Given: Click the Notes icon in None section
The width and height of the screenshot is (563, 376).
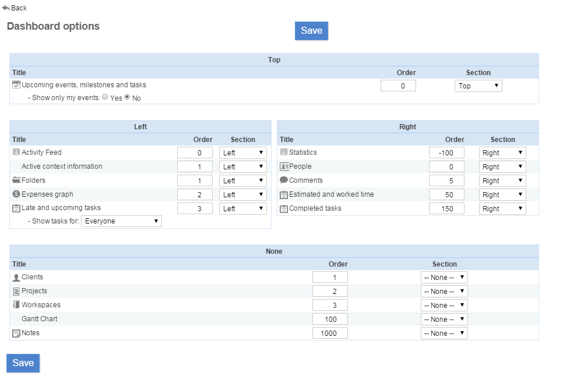Looking at the screenshot, I should point(16,334).
